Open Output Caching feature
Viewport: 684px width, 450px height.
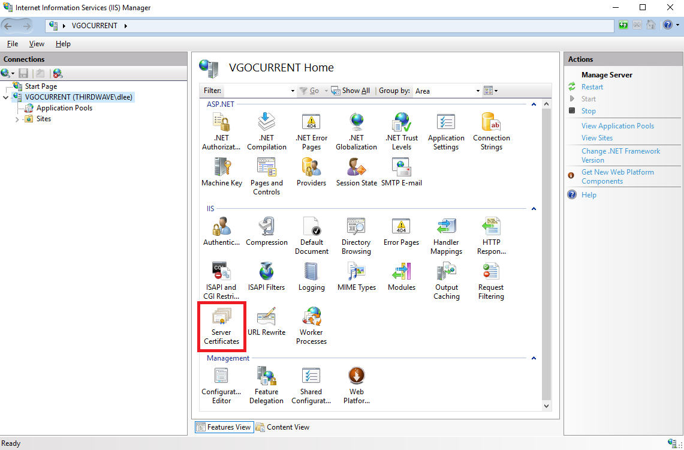tap(446, 281)
